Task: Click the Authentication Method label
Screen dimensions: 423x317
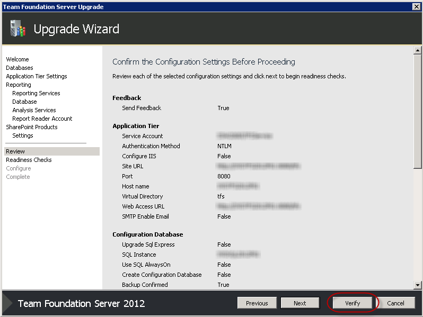Action: [x=151, y=146]
